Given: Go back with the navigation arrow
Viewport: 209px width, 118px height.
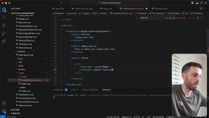Looking at the screenshot, I should click(x=62, y=3).
